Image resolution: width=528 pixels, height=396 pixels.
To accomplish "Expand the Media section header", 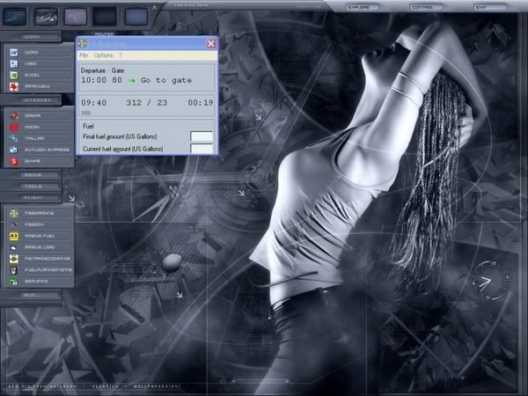I will (31, 175).
